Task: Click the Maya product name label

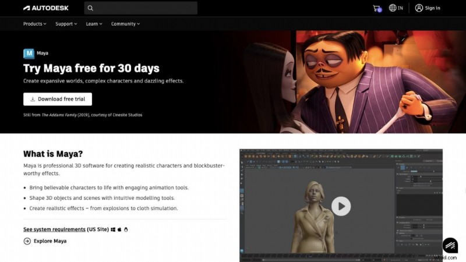Action: click(43, 53)
